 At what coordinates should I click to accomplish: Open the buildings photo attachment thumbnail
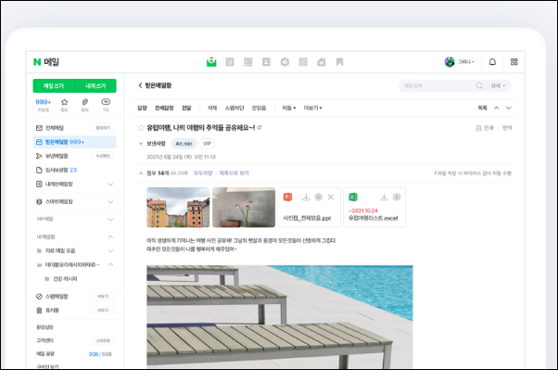point(178,208)
